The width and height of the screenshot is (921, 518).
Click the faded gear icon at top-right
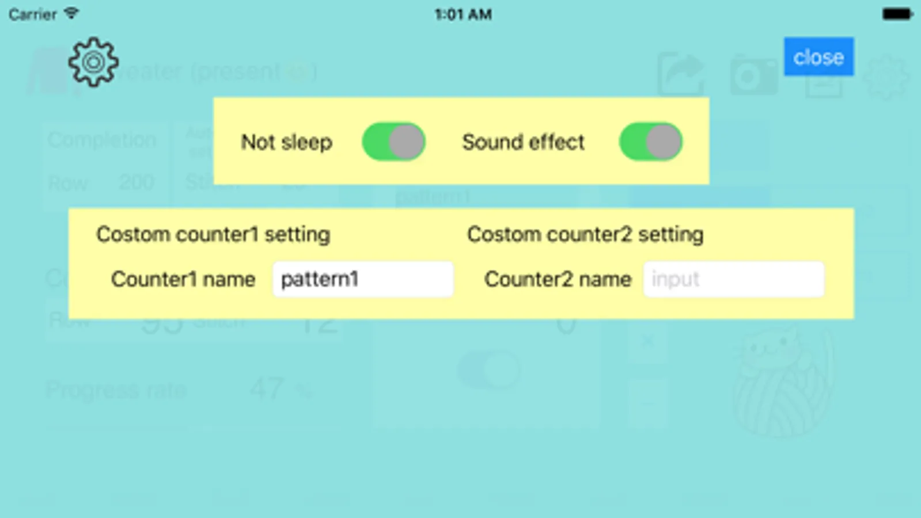click(x=887, y=78)
